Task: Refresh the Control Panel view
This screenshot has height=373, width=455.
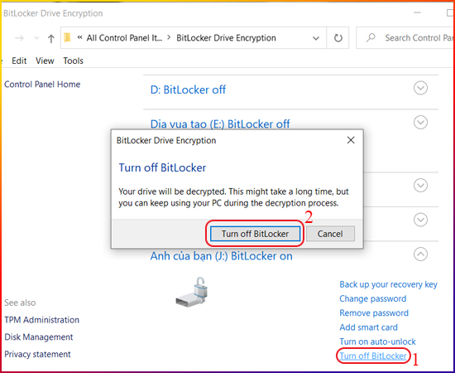Action: 338,38
